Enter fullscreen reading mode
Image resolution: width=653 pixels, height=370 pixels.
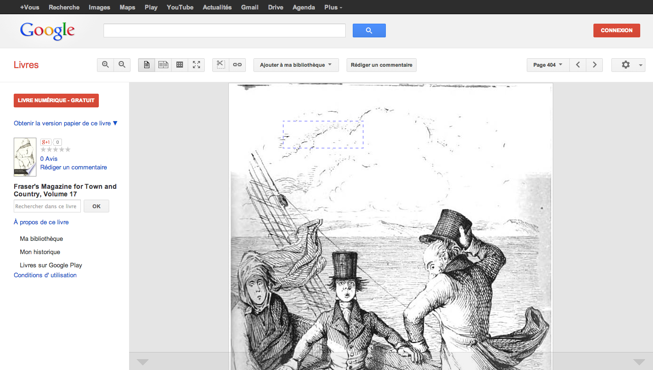196,65
